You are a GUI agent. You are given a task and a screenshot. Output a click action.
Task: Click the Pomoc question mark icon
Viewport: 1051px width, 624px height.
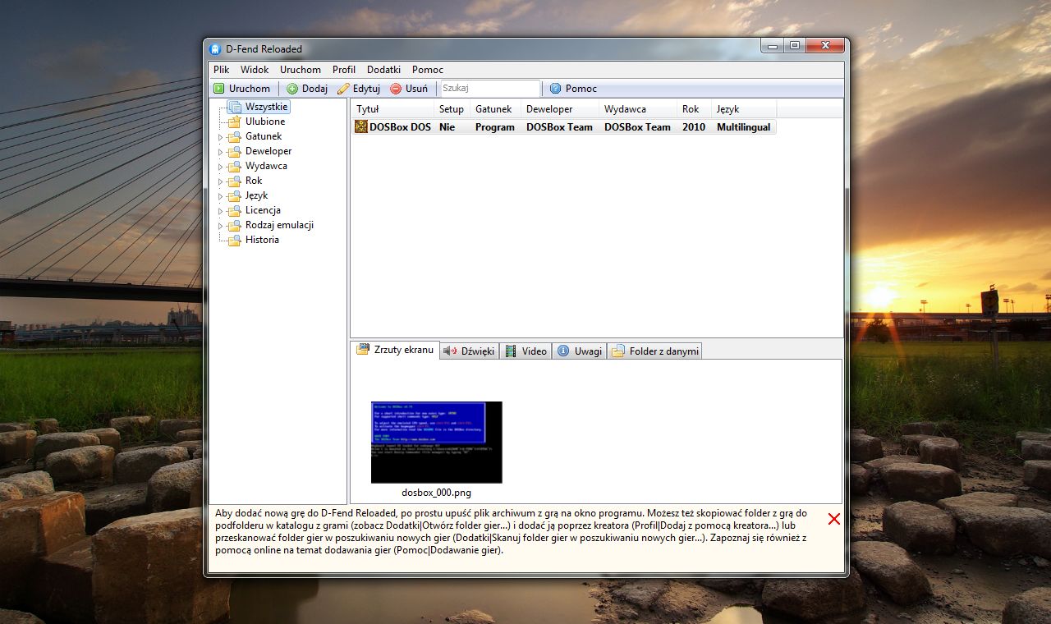[x=557, y=88]
